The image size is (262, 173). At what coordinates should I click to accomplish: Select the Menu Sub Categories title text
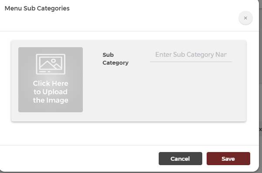37,8
